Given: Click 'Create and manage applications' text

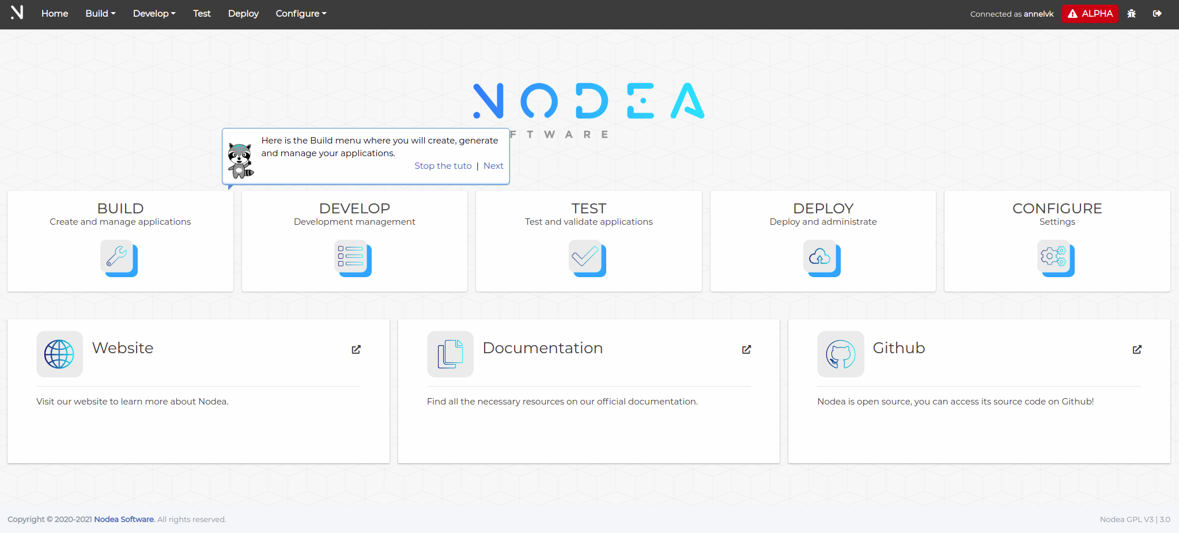Looking at the screenshot, I should pyautogui.click(x=120, y=222).
